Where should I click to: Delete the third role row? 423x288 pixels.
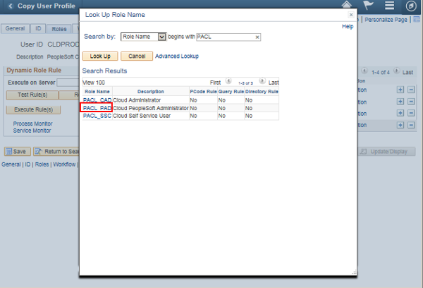[411, 113]
